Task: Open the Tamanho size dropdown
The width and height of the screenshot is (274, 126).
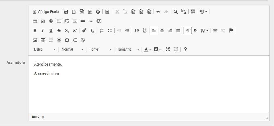Action: [128, 49]
